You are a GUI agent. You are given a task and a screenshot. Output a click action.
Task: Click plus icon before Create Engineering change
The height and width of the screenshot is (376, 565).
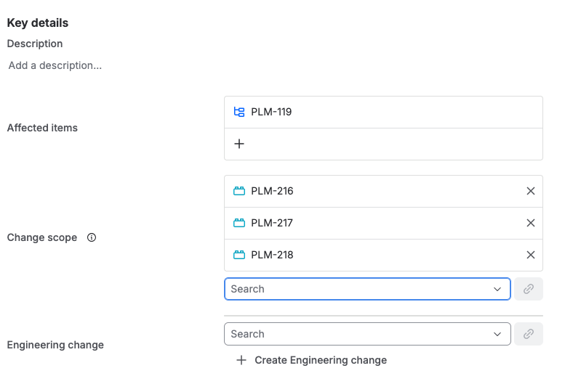click(x=241, y=360)
